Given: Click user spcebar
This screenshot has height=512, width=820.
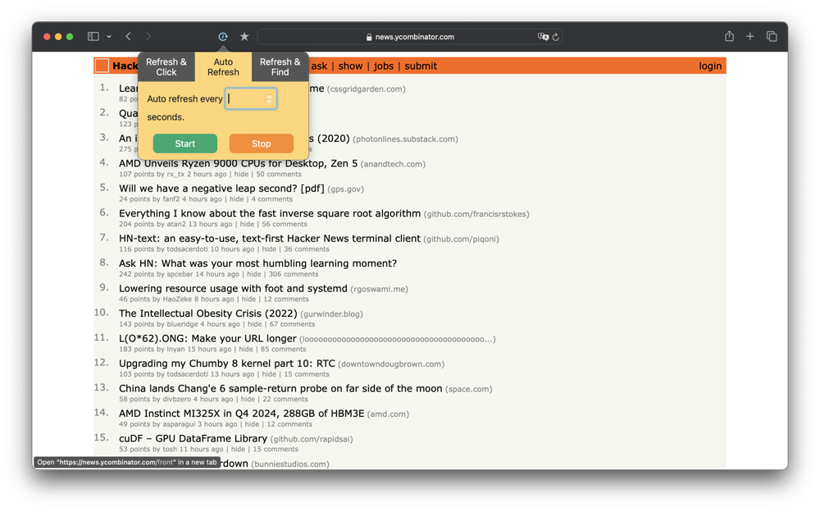Looking at the screenshot, I should (180, 274).
